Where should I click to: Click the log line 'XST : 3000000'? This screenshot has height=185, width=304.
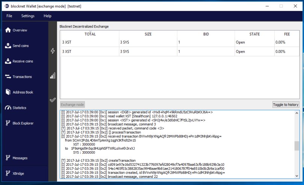(x=84, y=144)
